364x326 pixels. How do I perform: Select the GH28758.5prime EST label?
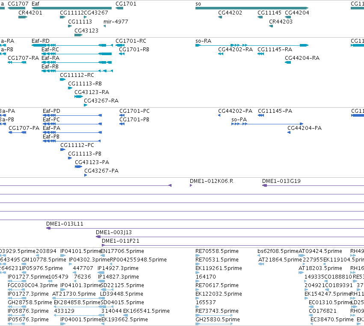coord(30,303)
